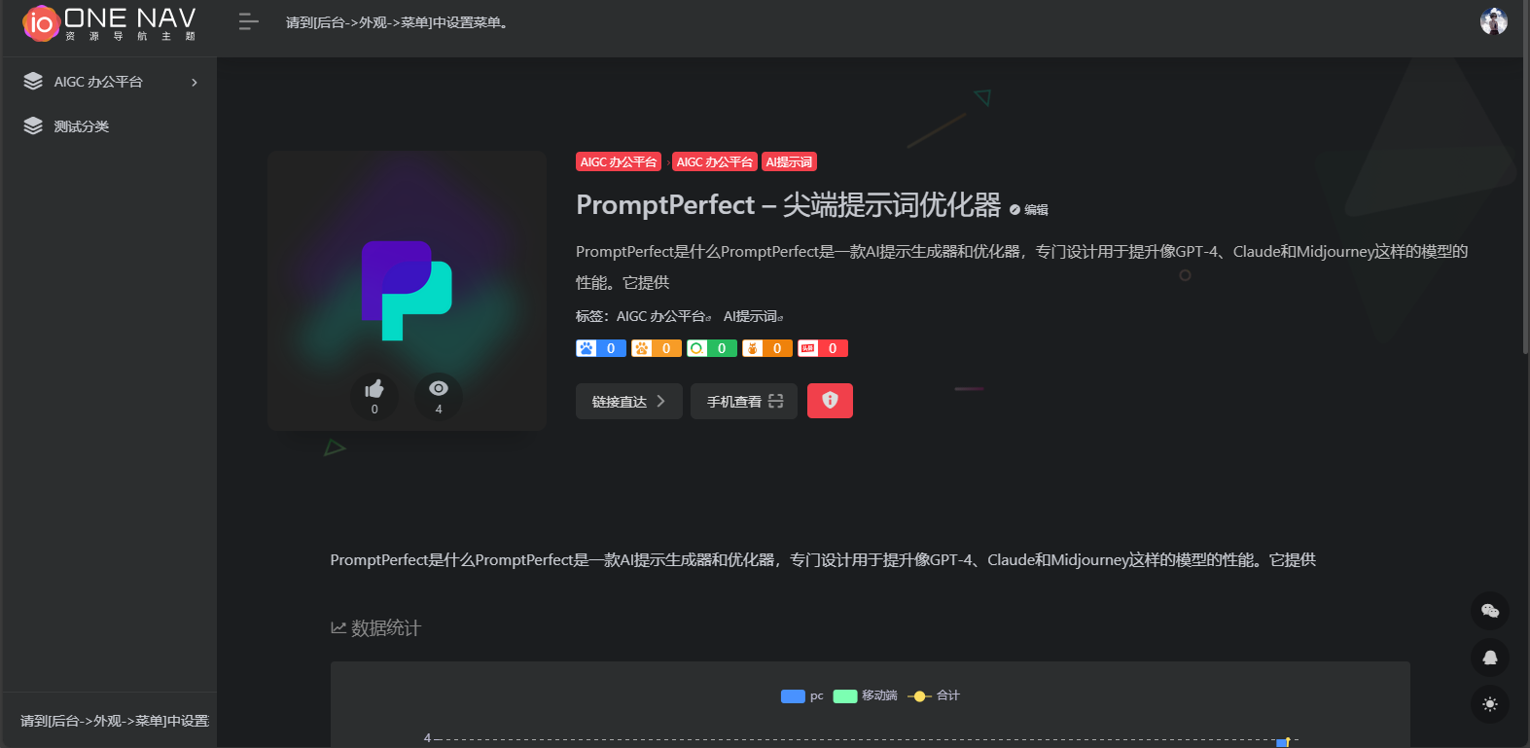Click the ONE NAV logo
Image resolution: width=1530 pixels, height=748 pixels.
109,22
